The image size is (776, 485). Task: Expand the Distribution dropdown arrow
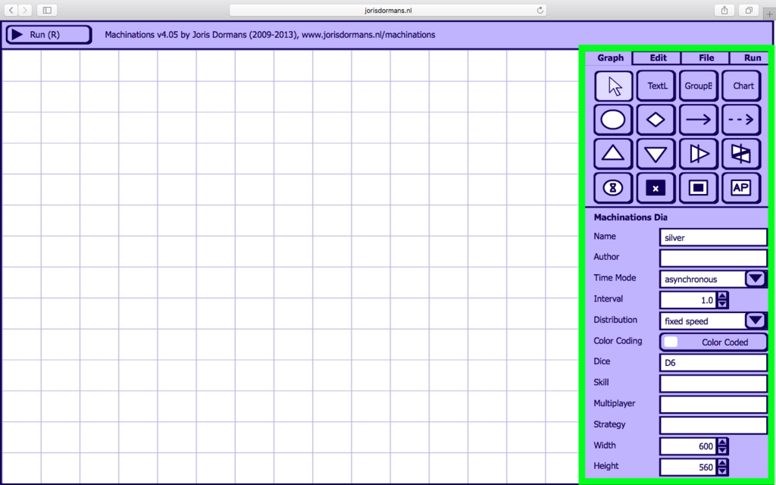756,321
